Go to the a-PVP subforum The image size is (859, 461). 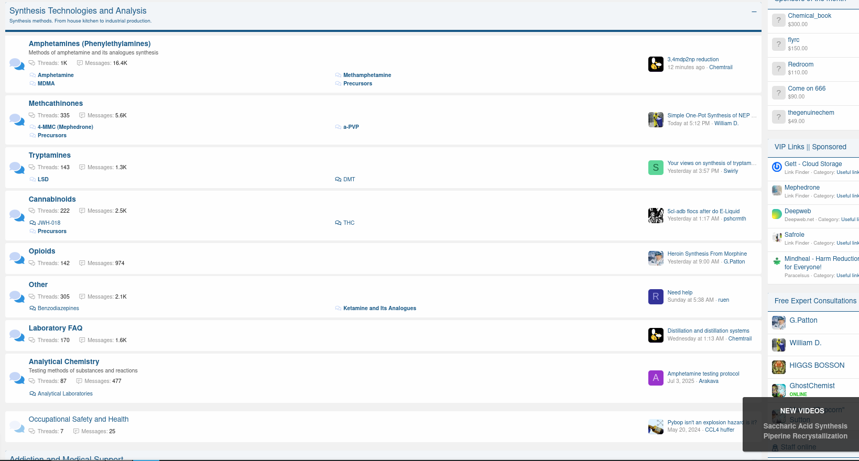351,127
